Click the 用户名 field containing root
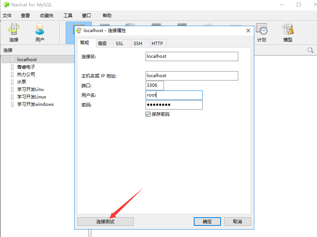 pos(174,95)
